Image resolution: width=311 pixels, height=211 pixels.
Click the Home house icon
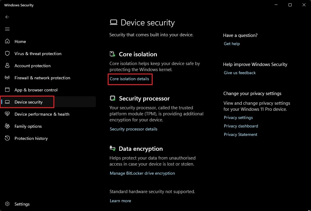8,41
